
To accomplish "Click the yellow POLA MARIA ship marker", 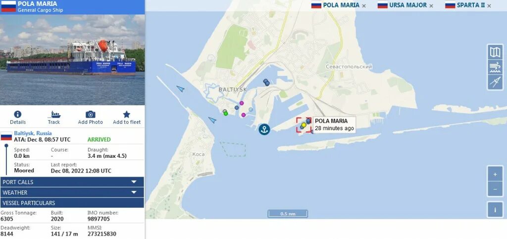I will pyautogui.click(x=304, y=125).
